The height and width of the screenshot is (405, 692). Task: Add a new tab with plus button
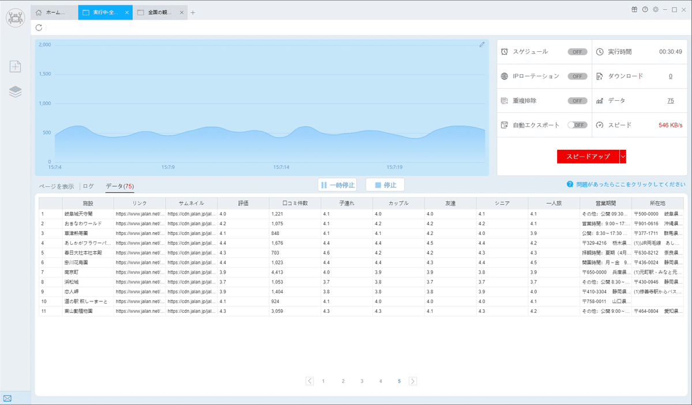coord(193,13)
